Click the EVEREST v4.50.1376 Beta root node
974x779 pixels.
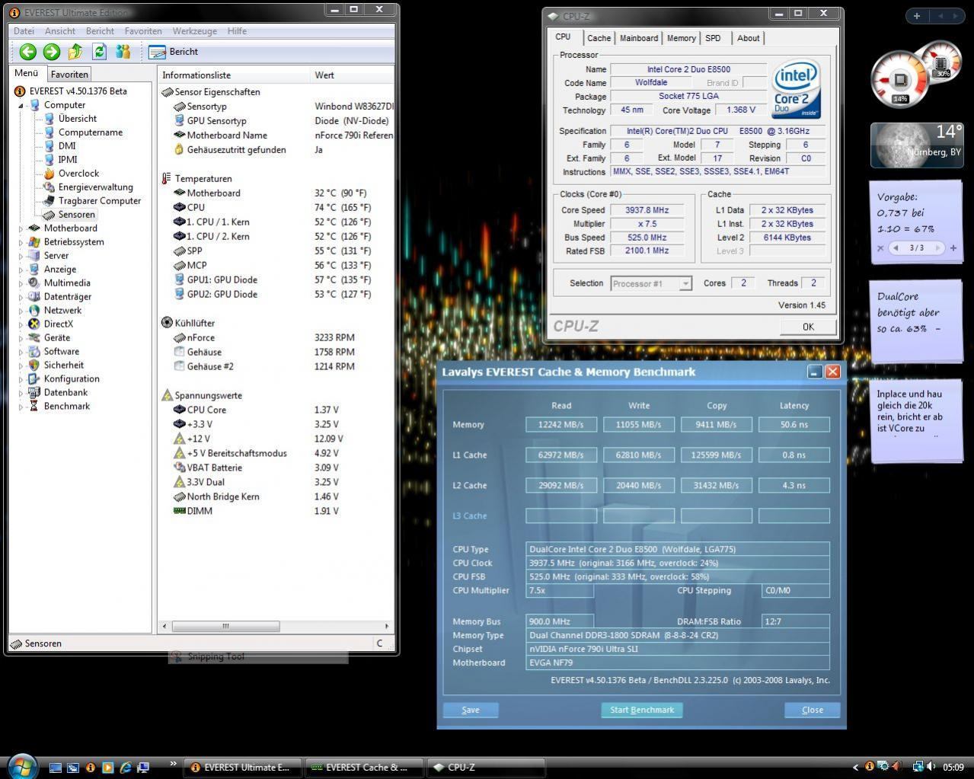coord(78,91)
